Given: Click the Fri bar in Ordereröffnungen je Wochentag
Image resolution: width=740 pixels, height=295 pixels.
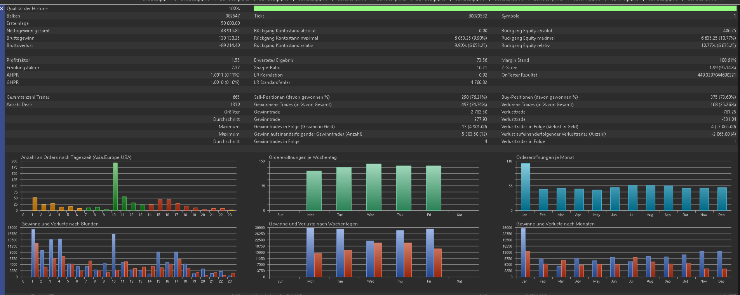Looking at the screenshot, I should point(434,188).
